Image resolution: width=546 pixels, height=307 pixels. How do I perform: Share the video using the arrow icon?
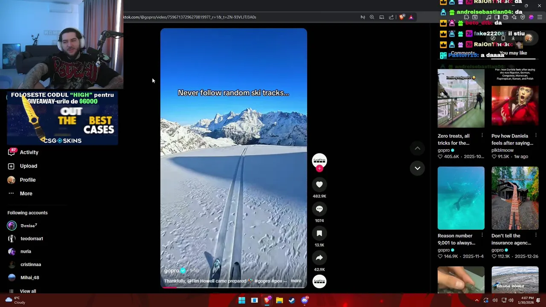(319, 258)
